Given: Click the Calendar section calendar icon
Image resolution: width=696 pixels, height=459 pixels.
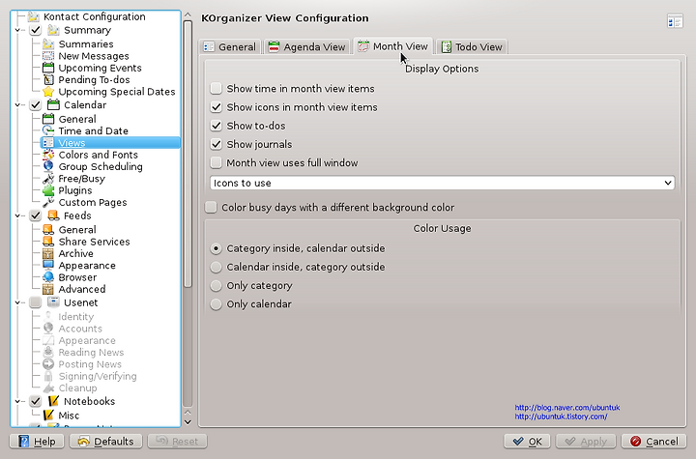Looking at the screenshot, I should point(53,104).
